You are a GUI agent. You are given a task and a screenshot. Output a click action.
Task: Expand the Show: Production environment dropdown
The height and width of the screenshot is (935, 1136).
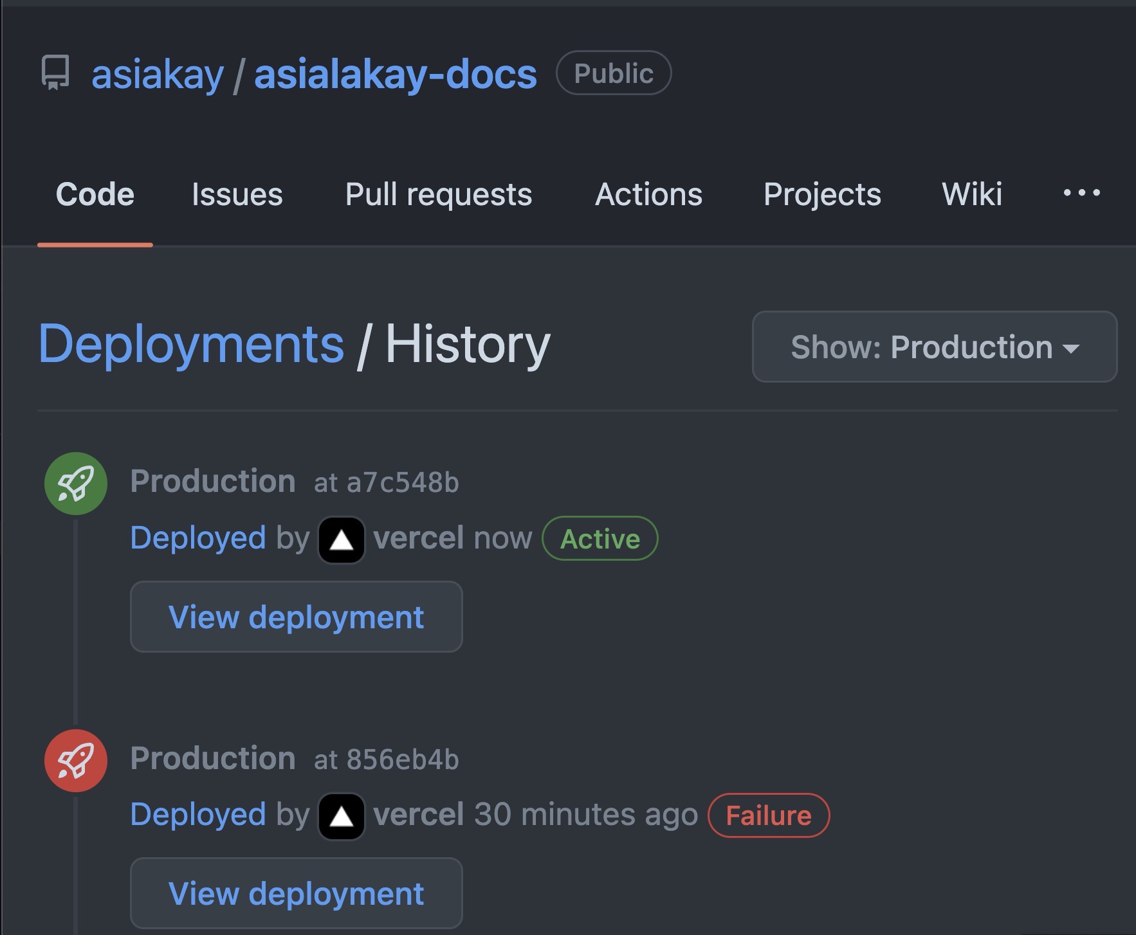coord(934,347)
